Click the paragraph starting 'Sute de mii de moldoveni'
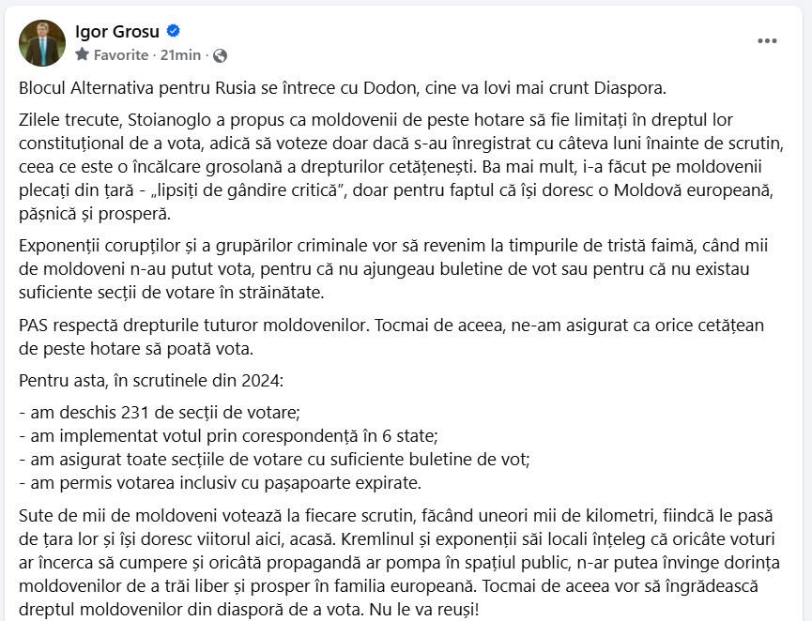The image size is (812, 621). (x=399, y=563)
